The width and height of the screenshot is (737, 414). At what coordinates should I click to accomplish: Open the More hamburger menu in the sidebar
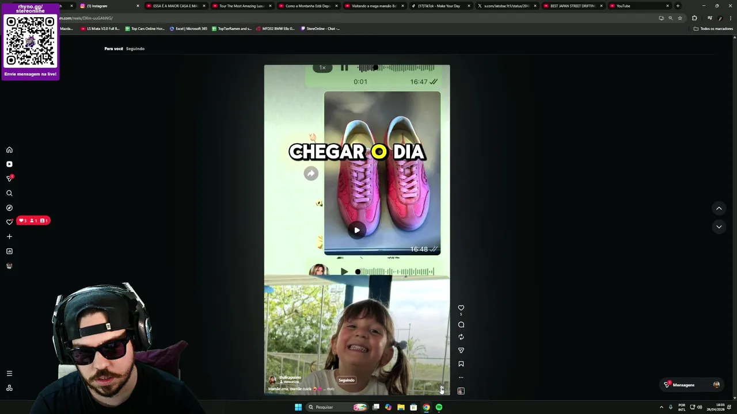tap(9, 373)
